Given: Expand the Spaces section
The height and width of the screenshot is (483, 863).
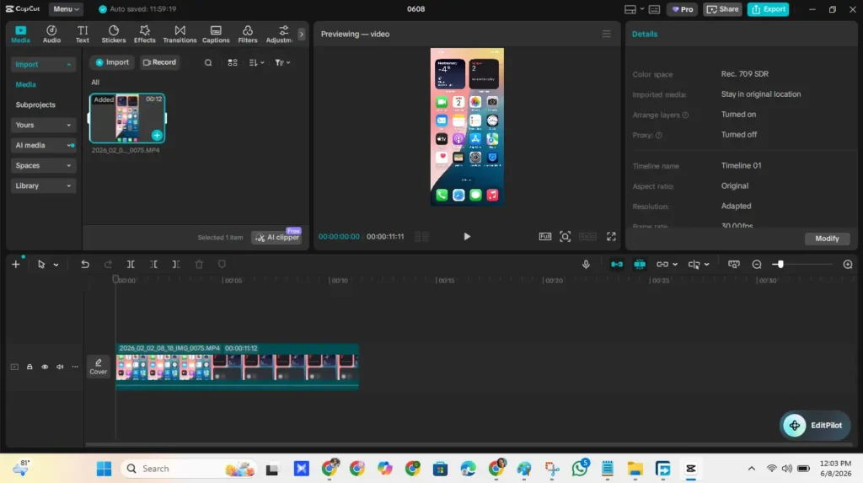Looking at the screenshot, I should [x=42, y=165].
